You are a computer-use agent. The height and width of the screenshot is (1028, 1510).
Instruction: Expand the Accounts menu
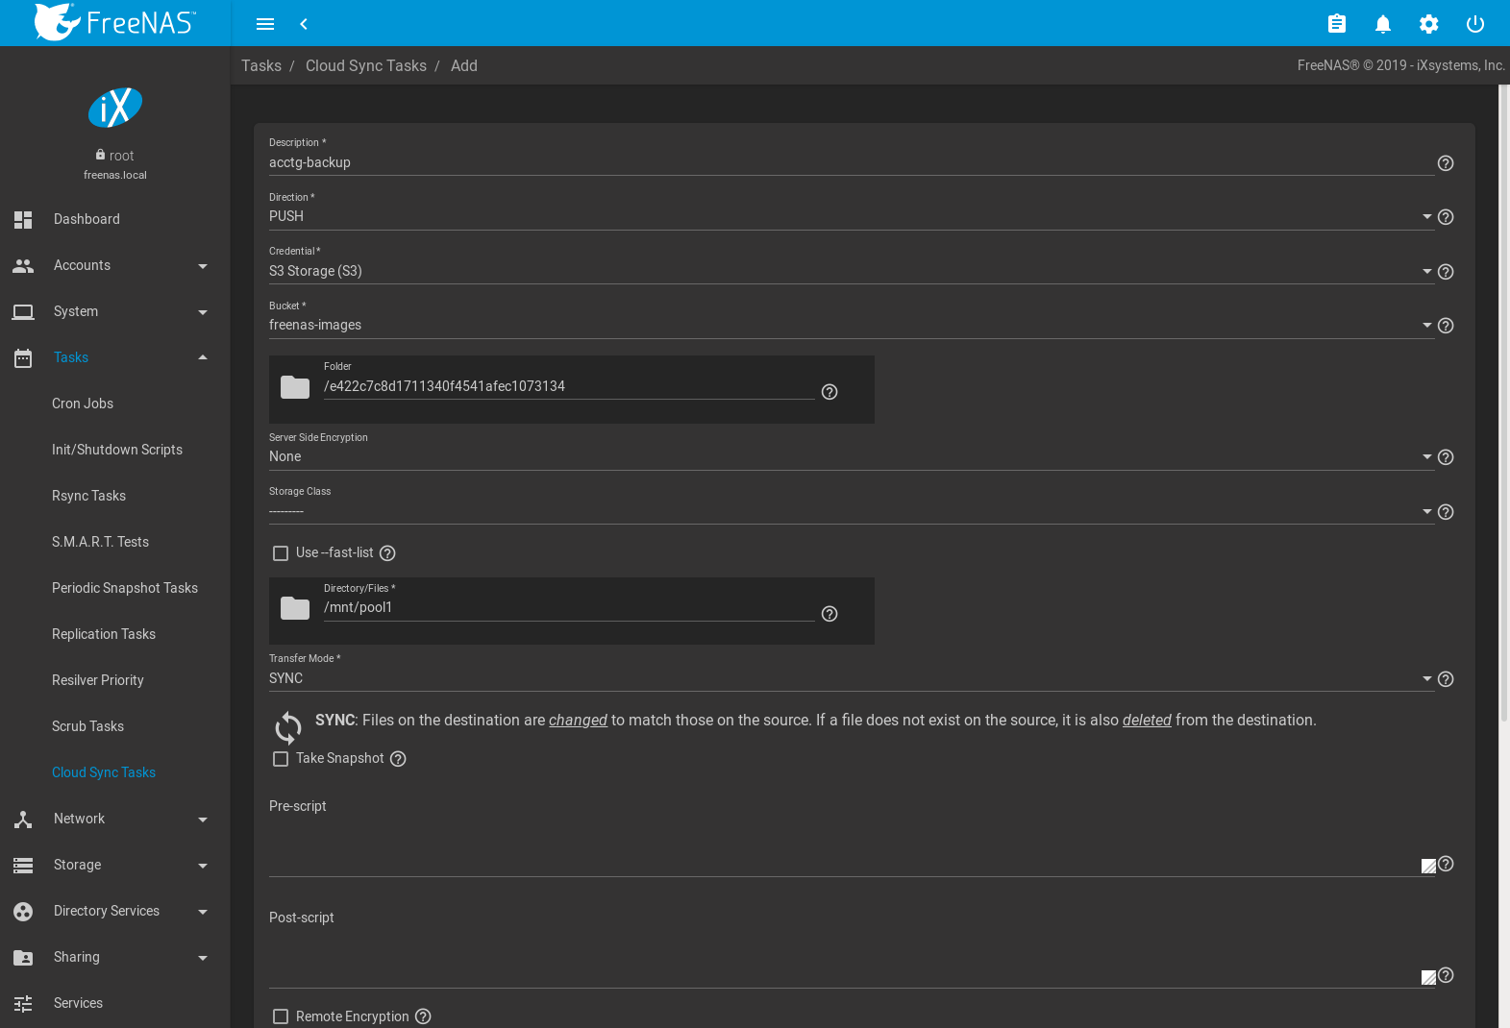pyautogui.click(x=115, y=265)
